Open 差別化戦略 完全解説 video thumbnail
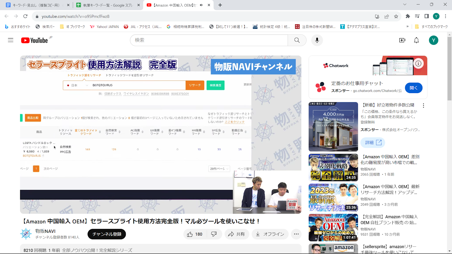Screen dimensions: 452x254 tap(333, 167)
